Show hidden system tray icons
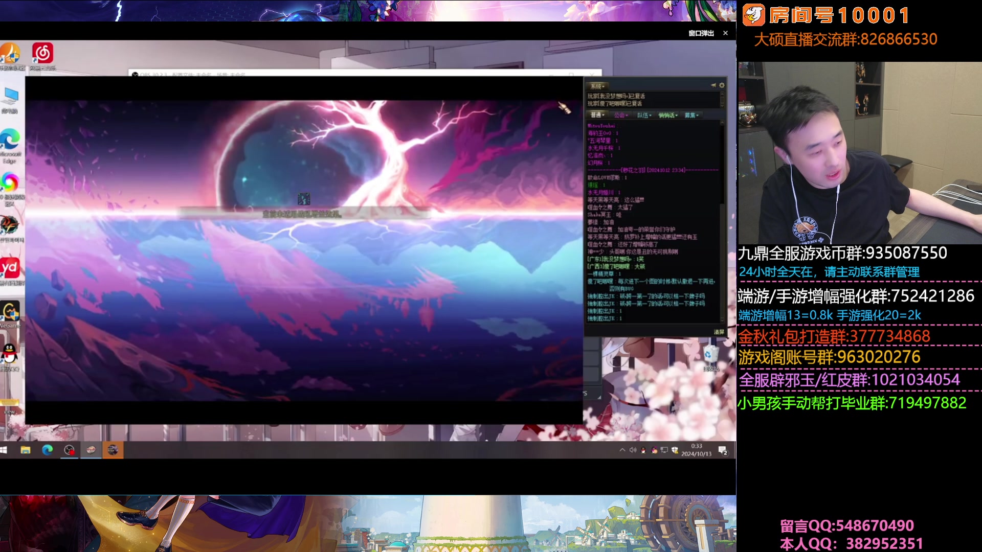The height and width of the screenshot is (552, 982). click(x=622, y=450)
